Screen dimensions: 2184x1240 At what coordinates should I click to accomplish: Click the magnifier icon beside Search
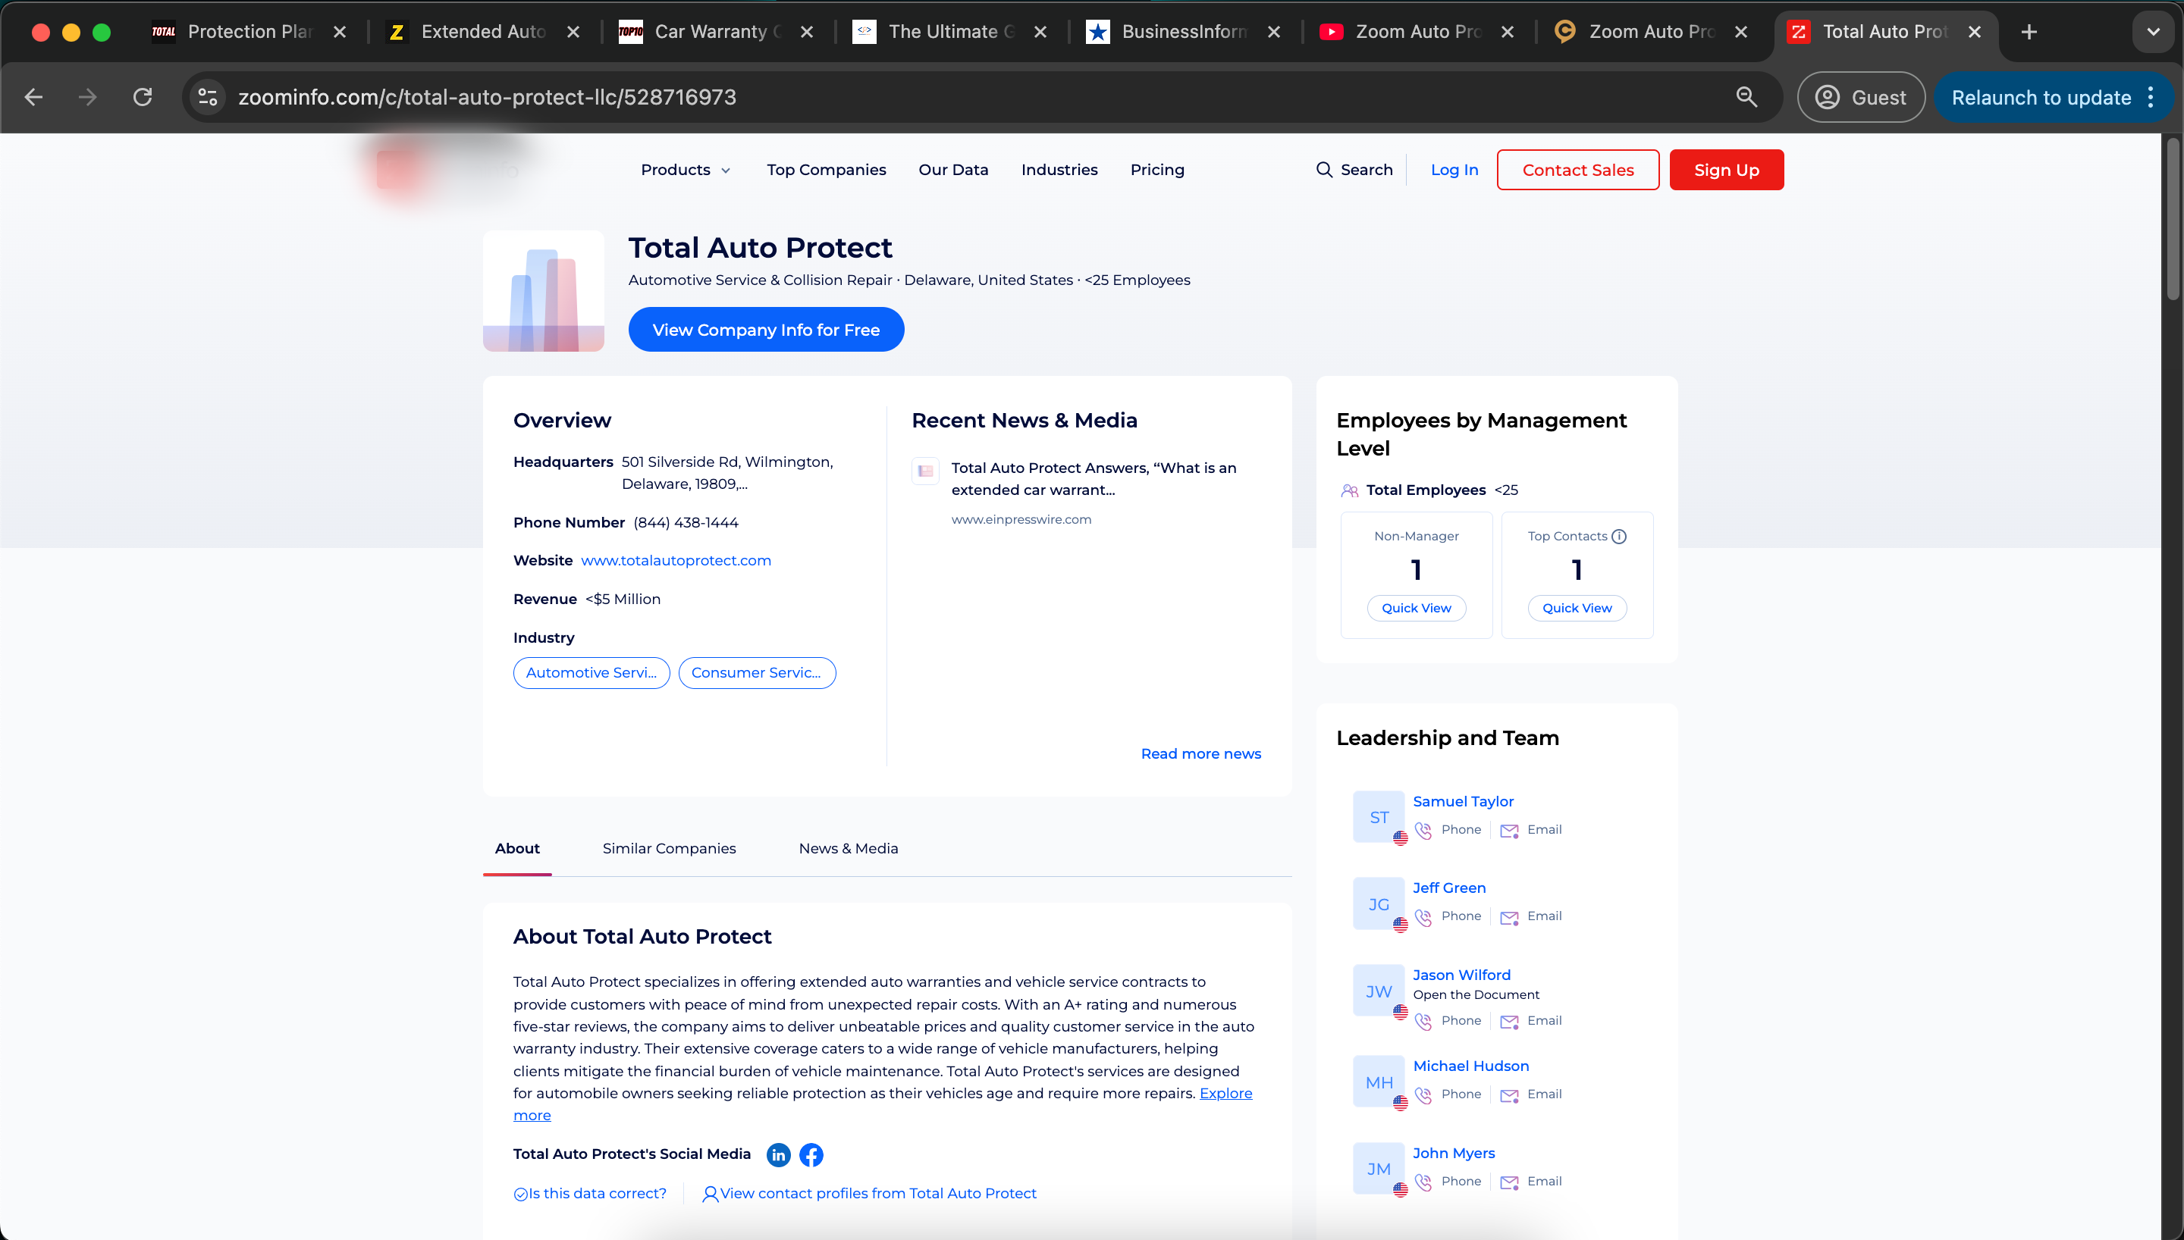[1324, 170]
